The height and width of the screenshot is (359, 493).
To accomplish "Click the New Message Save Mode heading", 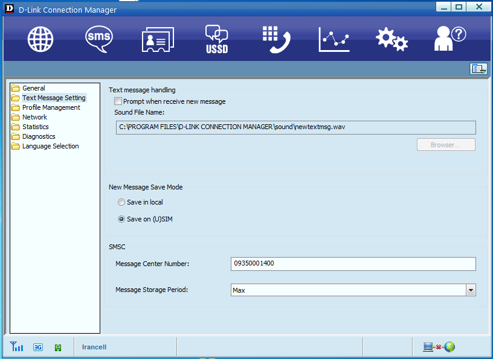I will point(146,187).
